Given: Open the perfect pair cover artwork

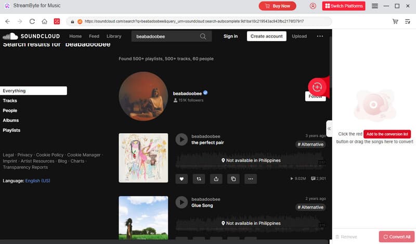Looking at the screenshot, I should pos(144,158).
